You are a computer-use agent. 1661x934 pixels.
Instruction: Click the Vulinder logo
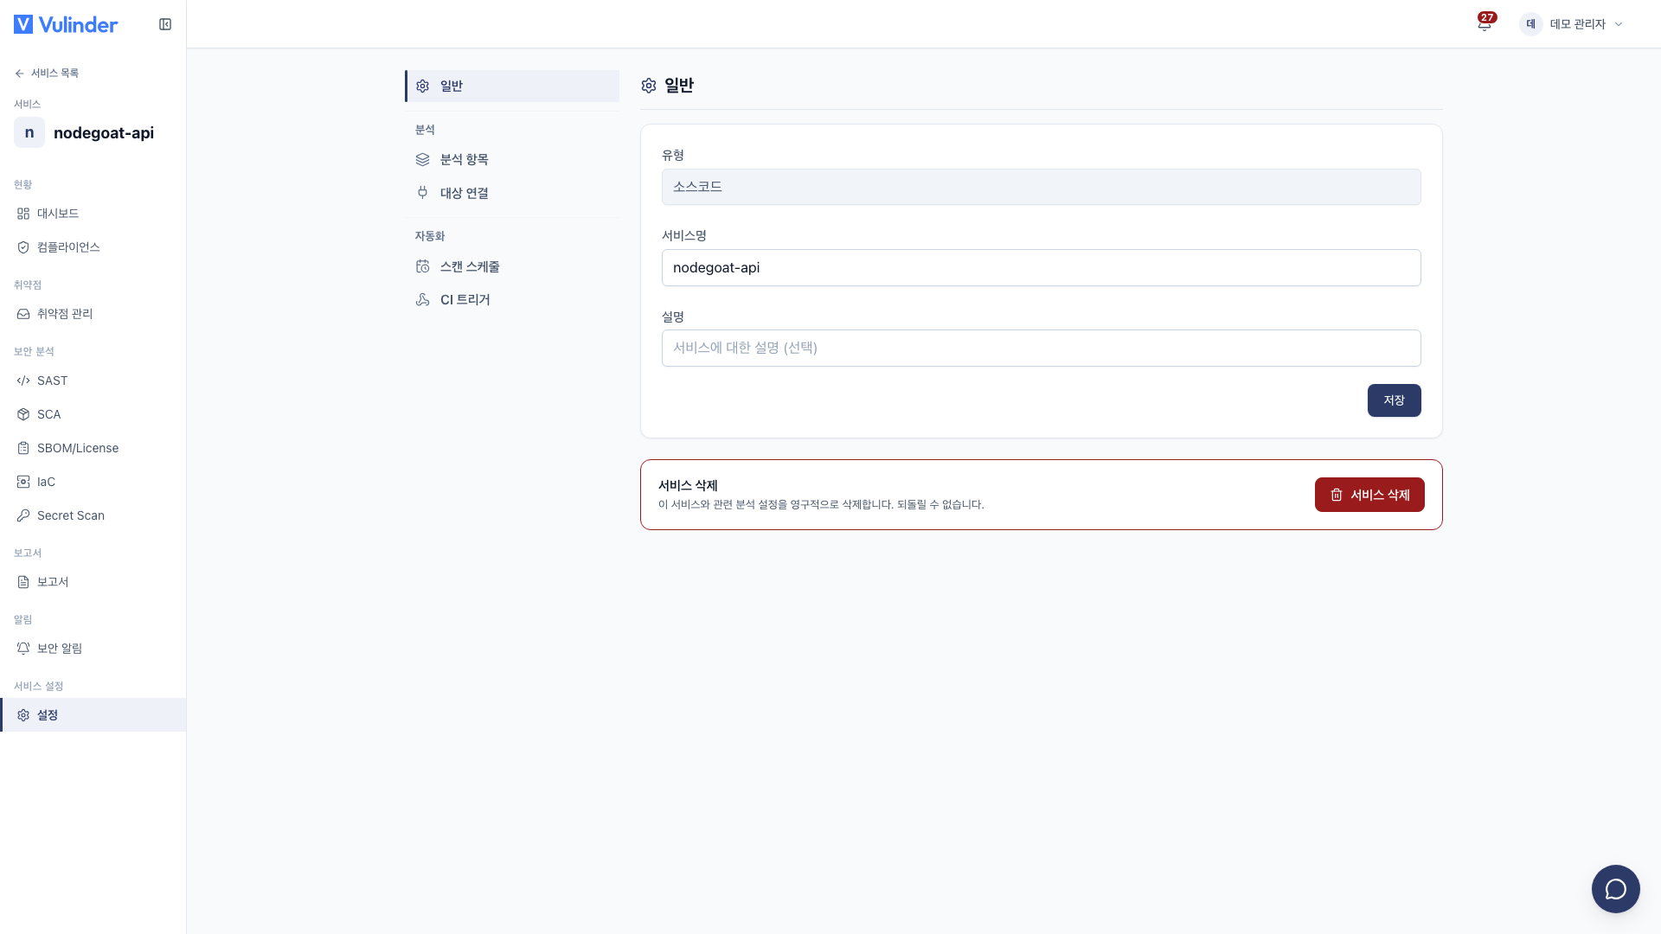tap(66, 24)
